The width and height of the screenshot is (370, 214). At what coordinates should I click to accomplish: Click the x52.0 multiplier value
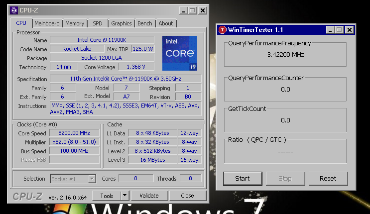pos(74,142)
